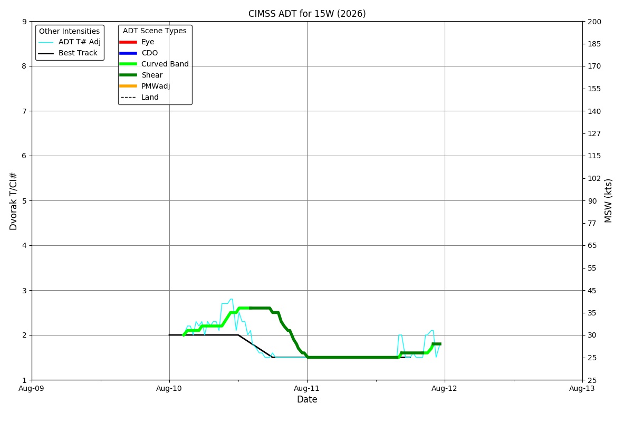Click the 35 kts right-axis value
The image size is (633, 422).
click(592, 313)
